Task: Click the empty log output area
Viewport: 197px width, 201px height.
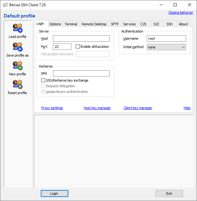Action: (114, 151)
